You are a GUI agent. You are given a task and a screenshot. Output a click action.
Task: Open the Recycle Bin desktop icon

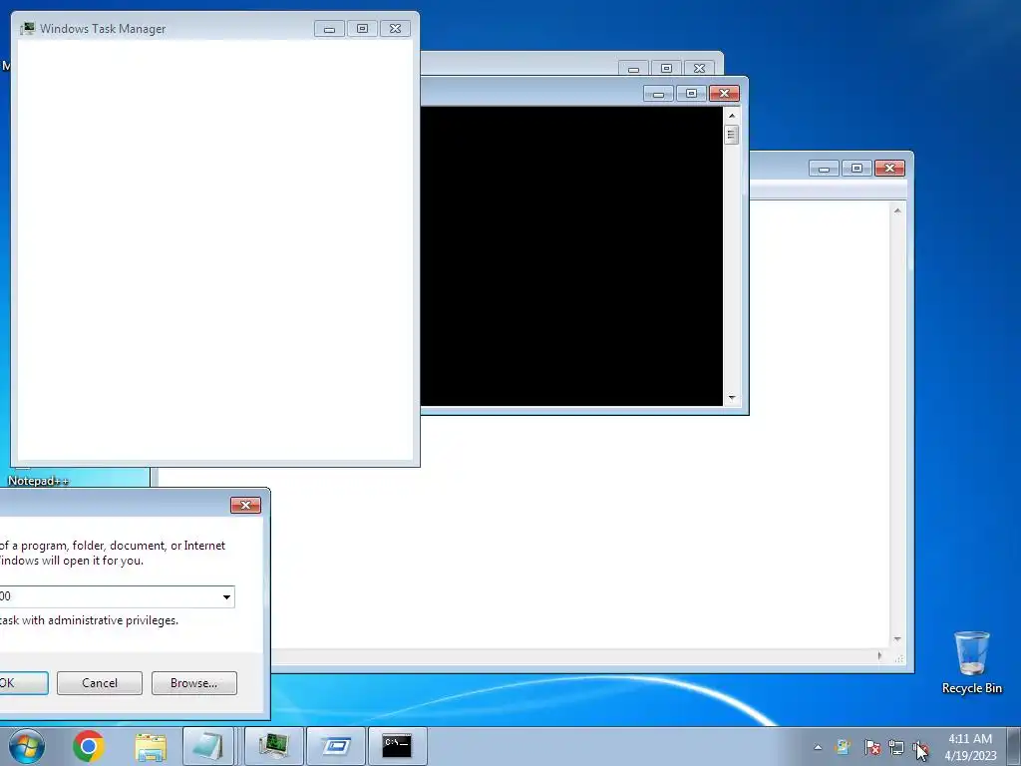coord(971,662)
